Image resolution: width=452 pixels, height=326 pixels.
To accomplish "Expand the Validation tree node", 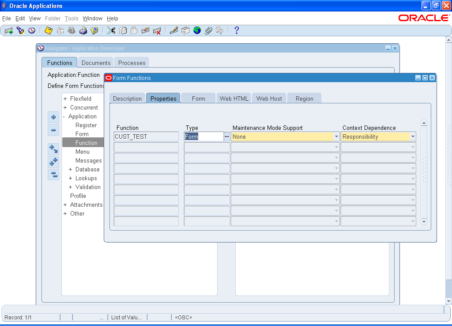I will click(70, 187).
